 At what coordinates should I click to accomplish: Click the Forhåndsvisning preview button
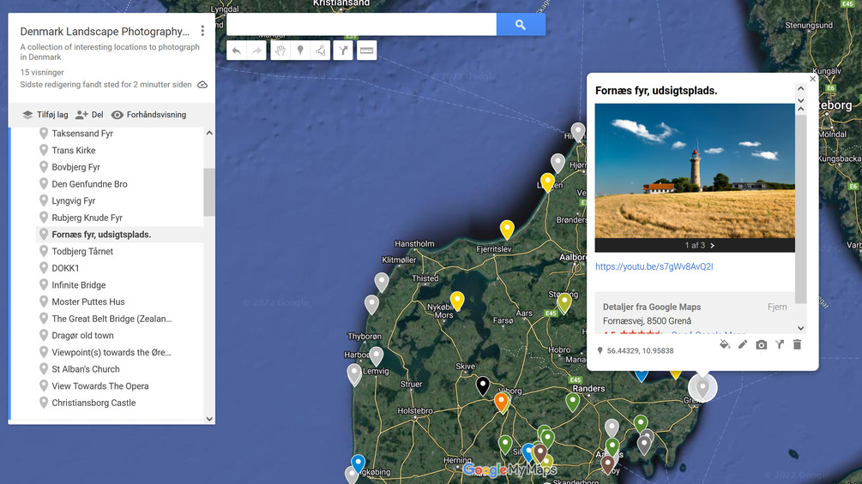[x=149, y=115]
